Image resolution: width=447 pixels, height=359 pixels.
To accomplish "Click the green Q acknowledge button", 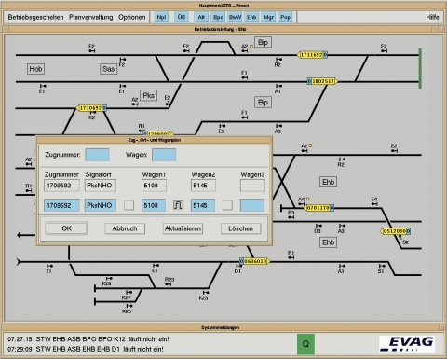I will click(x=305, y=344).
